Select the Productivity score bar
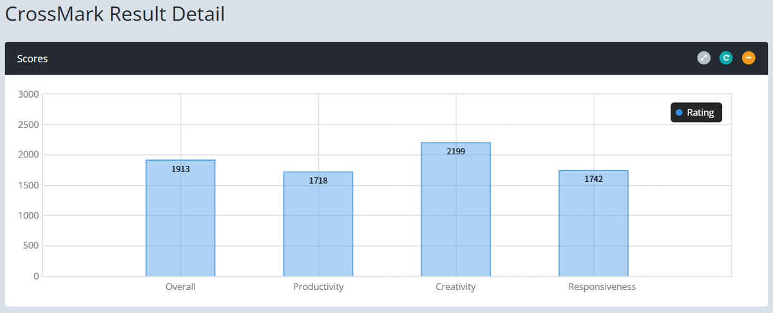The image size is (773, 313). (318, 224)
